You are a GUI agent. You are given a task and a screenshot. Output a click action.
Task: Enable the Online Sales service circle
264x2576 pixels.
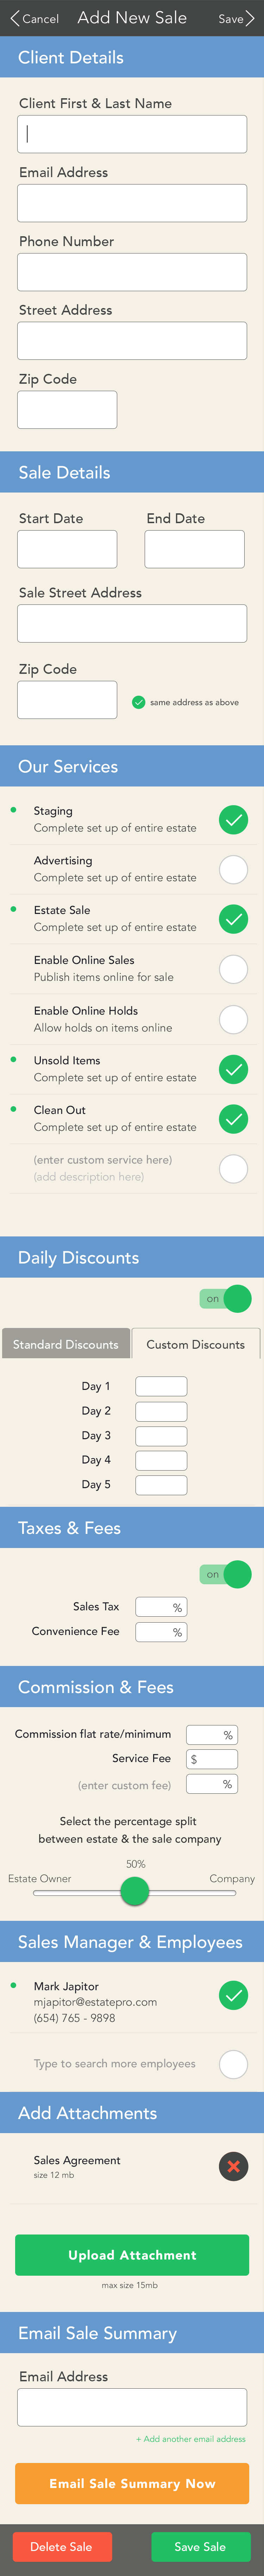click(x=233, y=968)
